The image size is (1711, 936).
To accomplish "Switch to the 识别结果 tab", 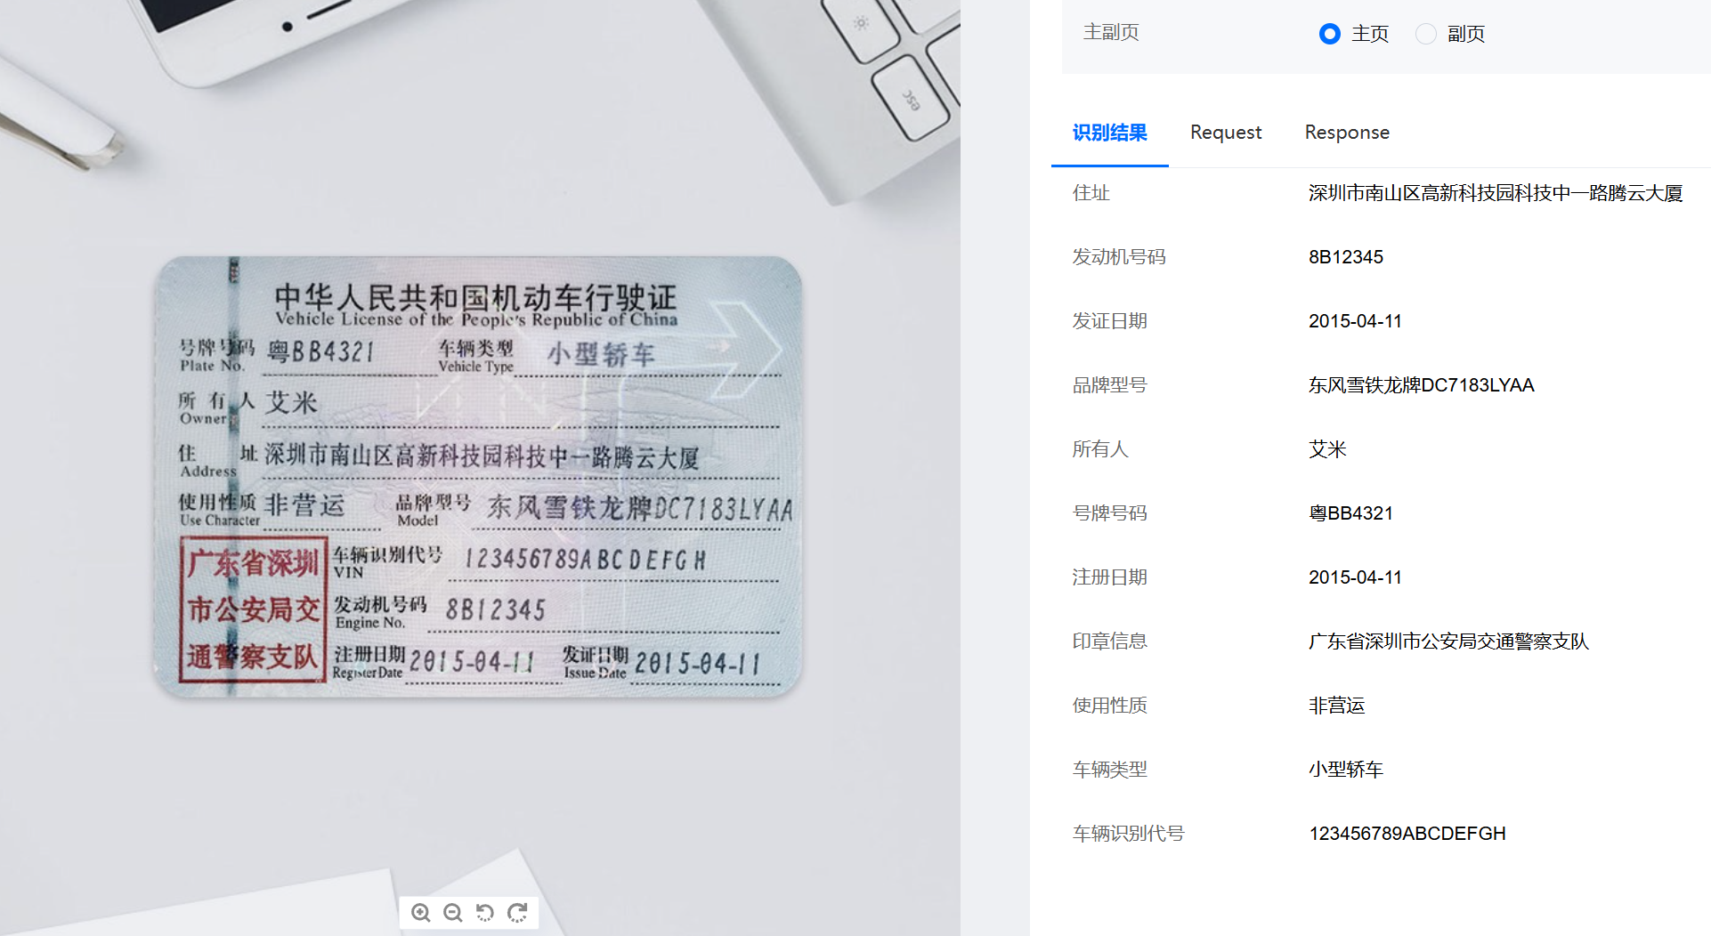I will 1109,133.
